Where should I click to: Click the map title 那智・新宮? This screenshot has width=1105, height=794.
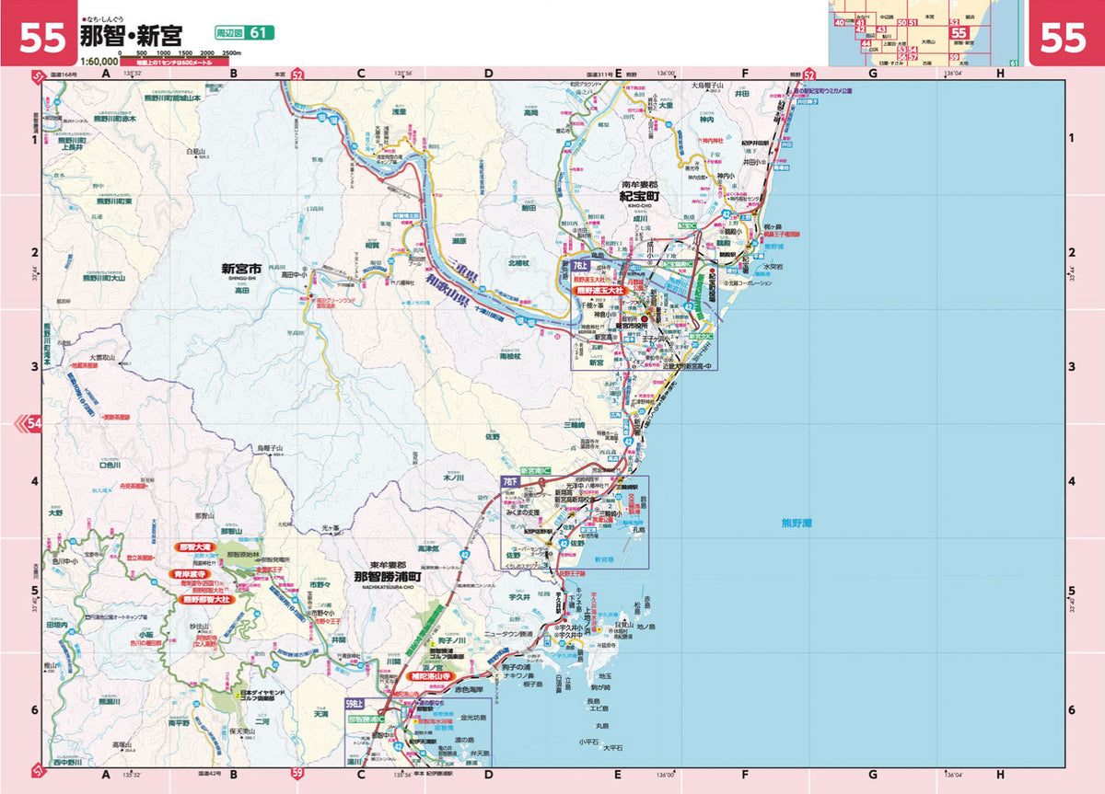tap(130, 37)
